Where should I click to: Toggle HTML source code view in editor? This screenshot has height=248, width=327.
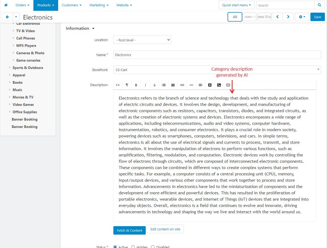click(118, 85)
